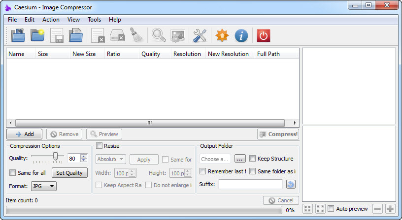The height and width of the screenshot is (220, 402).
Task: Click the magnifier Preview toolbar icon
Action: pyautogui.click(x=159, y=35)
